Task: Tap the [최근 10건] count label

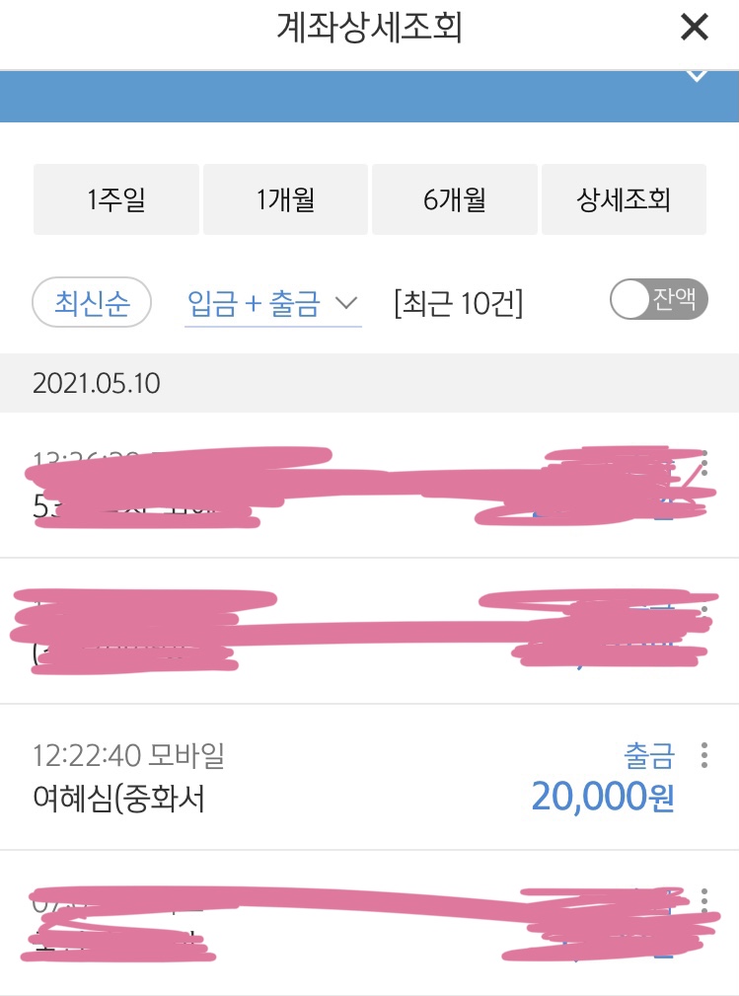Action: (458, 304)
